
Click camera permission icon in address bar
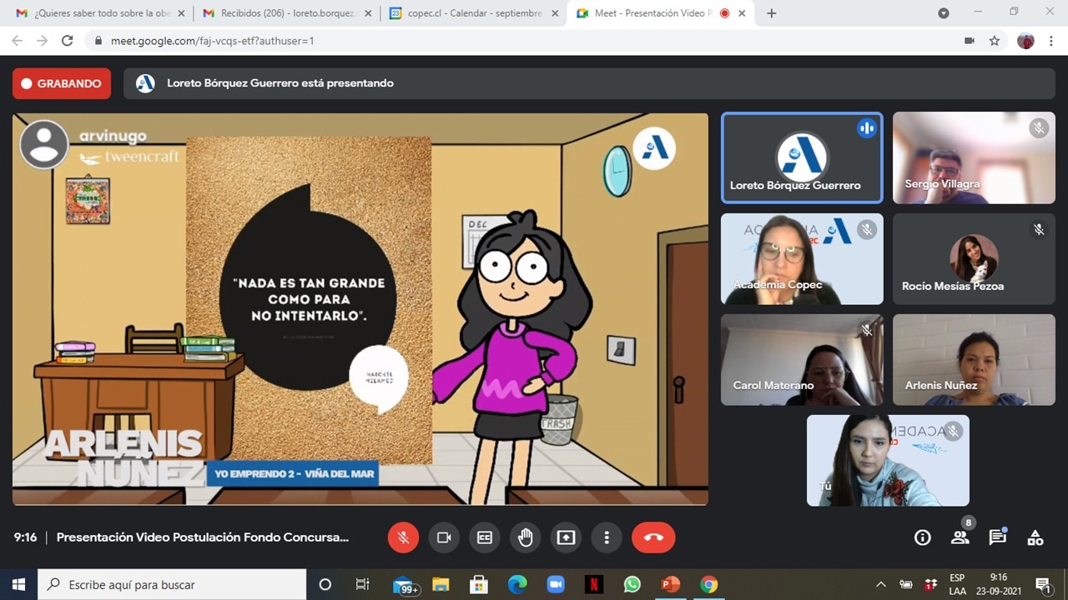[970, 40]
